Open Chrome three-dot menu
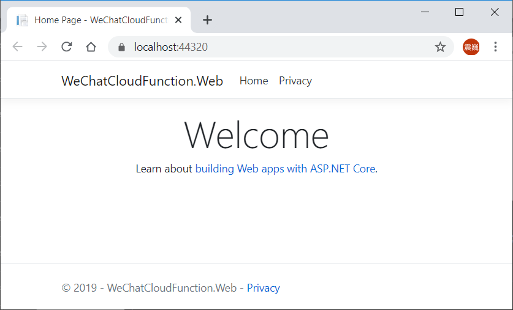The image size is (513, 310). pos(495,46)
